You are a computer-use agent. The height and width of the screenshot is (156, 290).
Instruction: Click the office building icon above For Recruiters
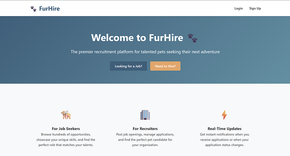coord(145,115)
